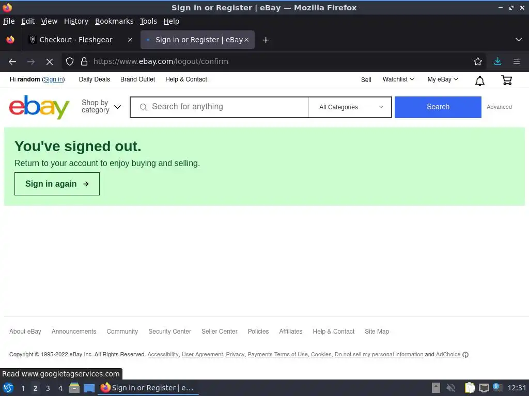
Task: Open the File menu
Action: (9, 21)
